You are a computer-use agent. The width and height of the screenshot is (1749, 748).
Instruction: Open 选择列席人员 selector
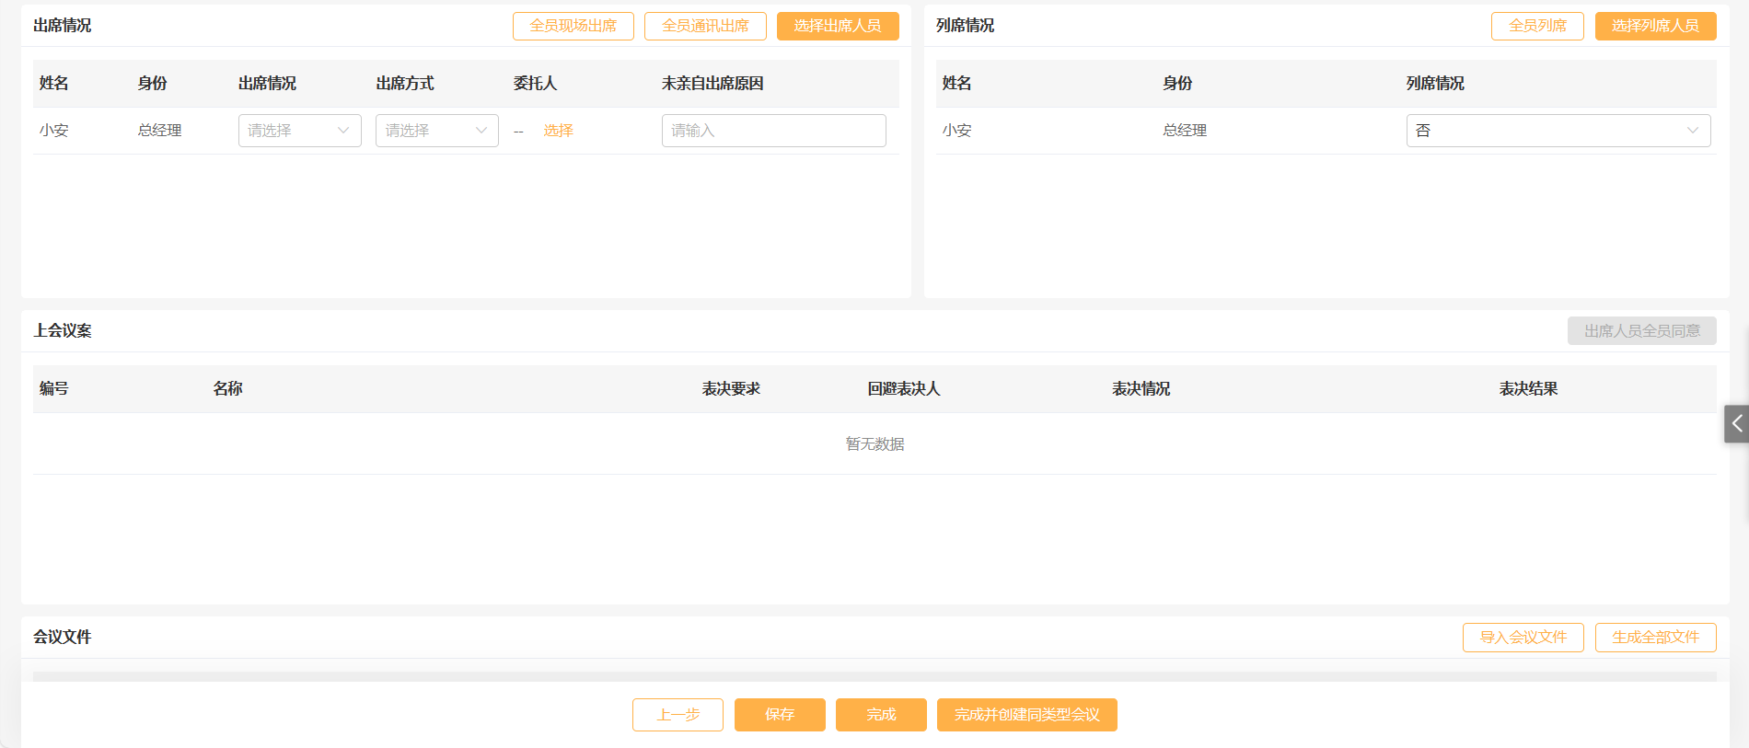[1655, 26]
